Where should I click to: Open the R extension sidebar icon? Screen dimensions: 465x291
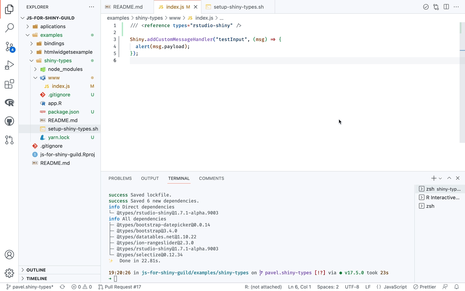click(9, 102)
